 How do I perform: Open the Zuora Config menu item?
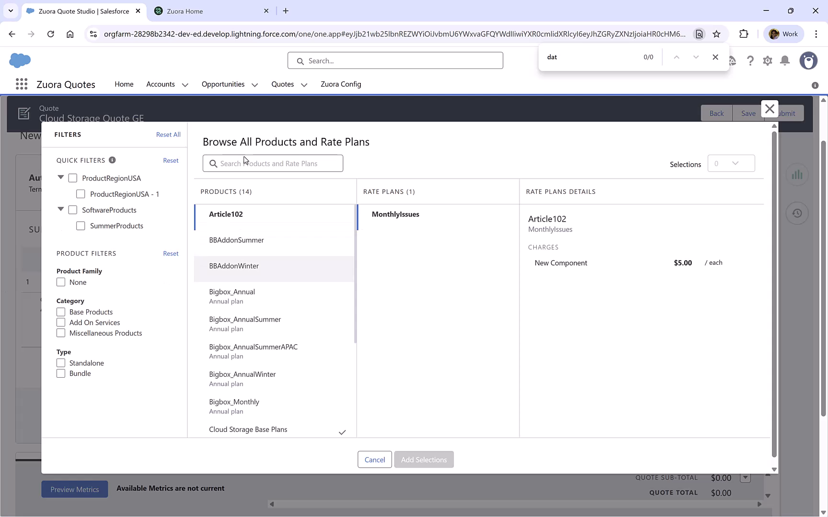point(341,84)
